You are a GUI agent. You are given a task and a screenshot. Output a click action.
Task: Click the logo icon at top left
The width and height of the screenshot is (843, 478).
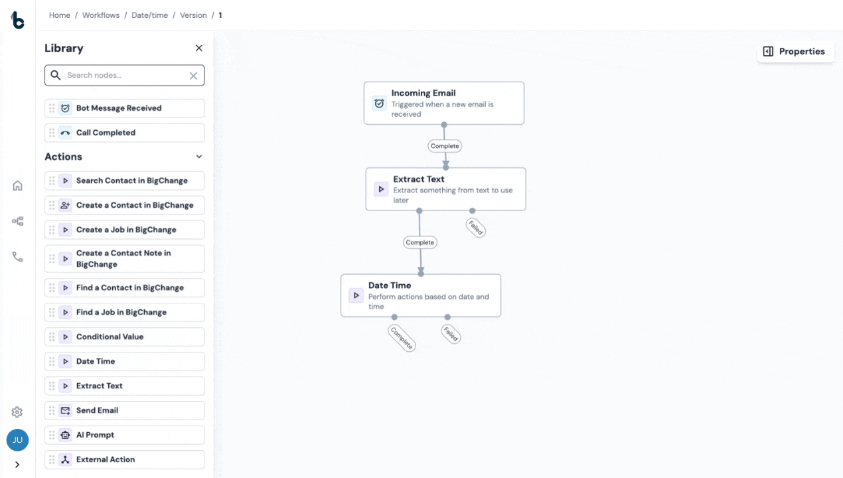coord(18,21)
